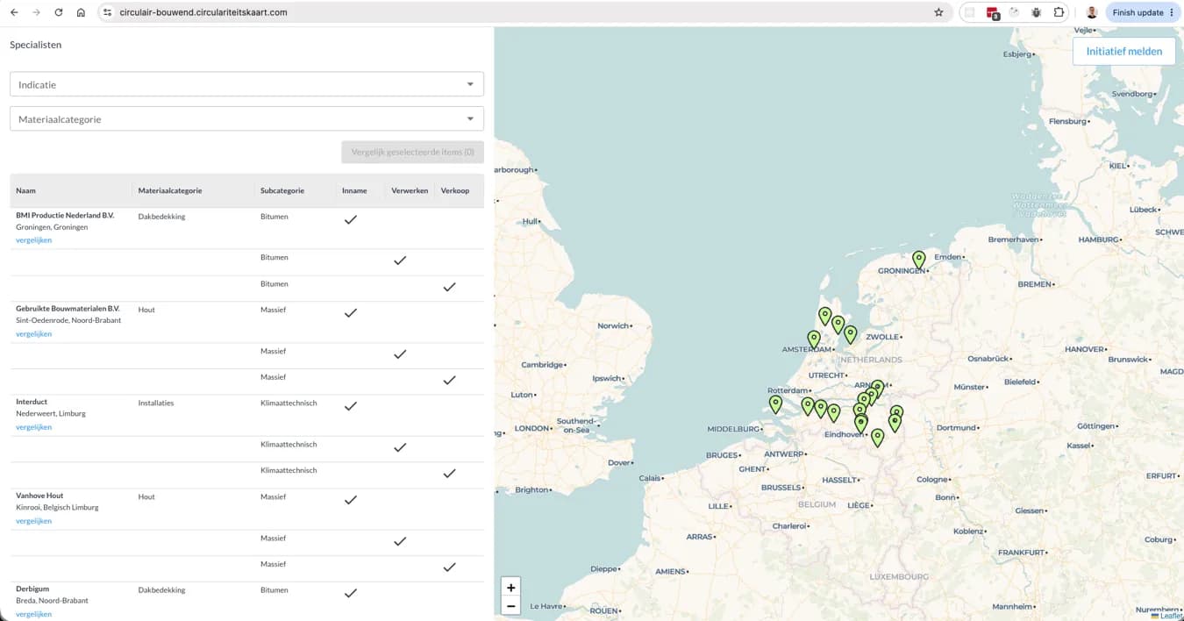Click vergelijken under Interduct

33,427
